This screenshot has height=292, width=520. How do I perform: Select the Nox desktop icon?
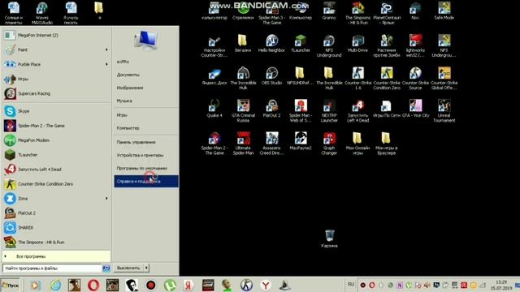(x=415, y=11)
